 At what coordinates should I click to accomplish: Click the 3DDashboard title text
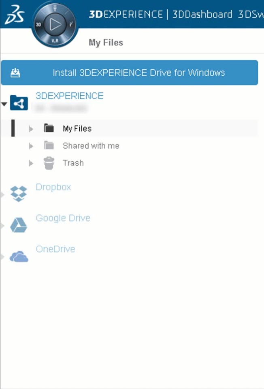(202, 15)
